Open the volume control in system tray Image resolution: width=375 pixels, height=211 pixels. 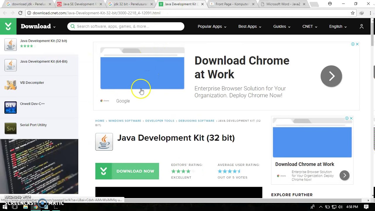click(x=341, y=207)
